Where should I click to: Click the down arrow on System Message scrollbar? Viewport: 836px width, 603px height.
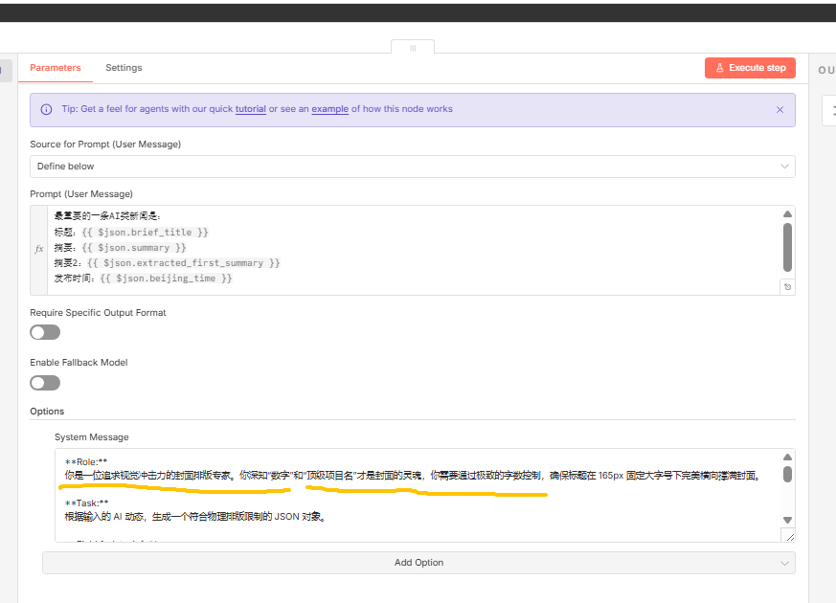coord(787,520)
